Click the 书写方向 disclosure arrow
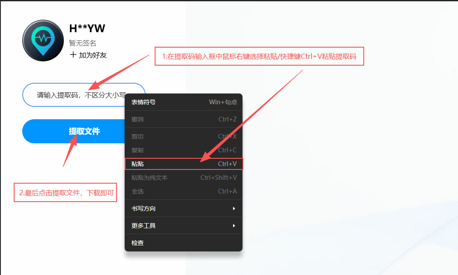This screenshot has height=275, width=458. [234, 209]
